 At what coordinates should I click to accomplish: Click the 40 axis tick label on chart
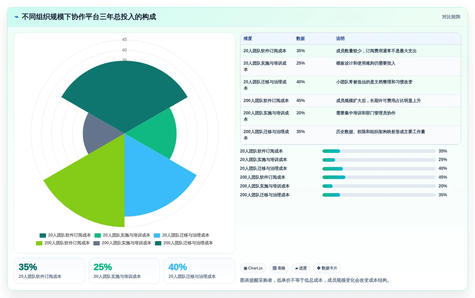tap(124, 50)
